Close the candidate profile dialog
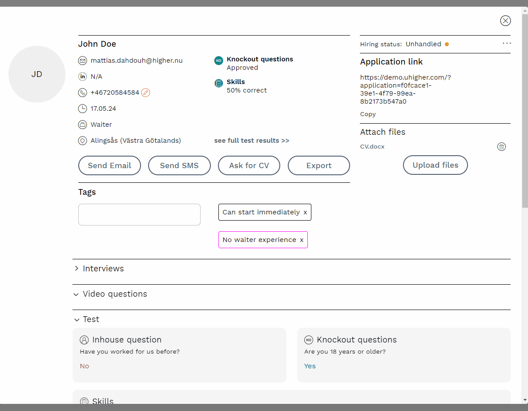 [x=505, y=20]
